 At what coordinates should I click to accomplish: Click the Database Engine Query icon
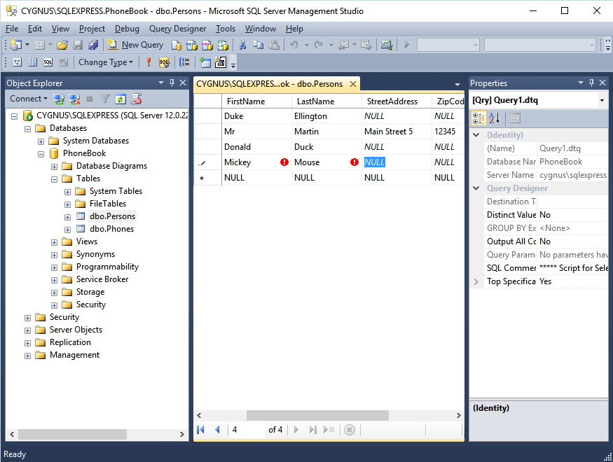point(177,45)
